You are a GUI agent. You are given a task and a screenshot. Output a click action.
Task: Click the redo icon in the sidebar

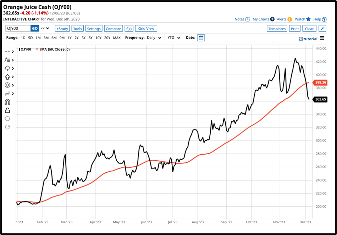point(8,127)
